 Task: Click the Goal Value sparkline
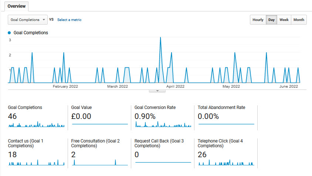coord(100,124)
